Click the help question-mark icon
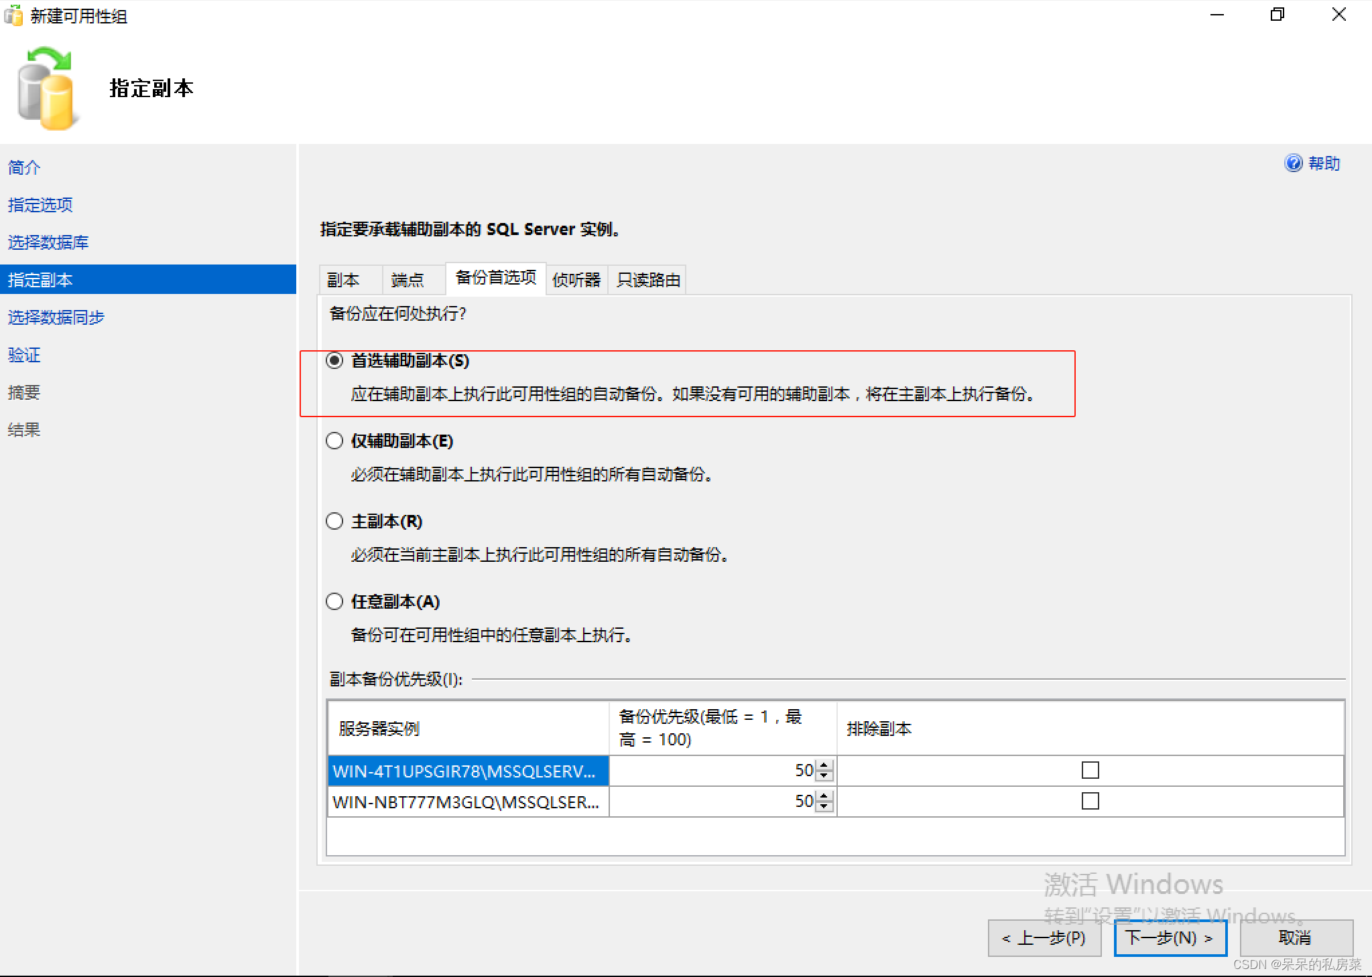Screen dimensions: 1372x977 pos(1293,163)
